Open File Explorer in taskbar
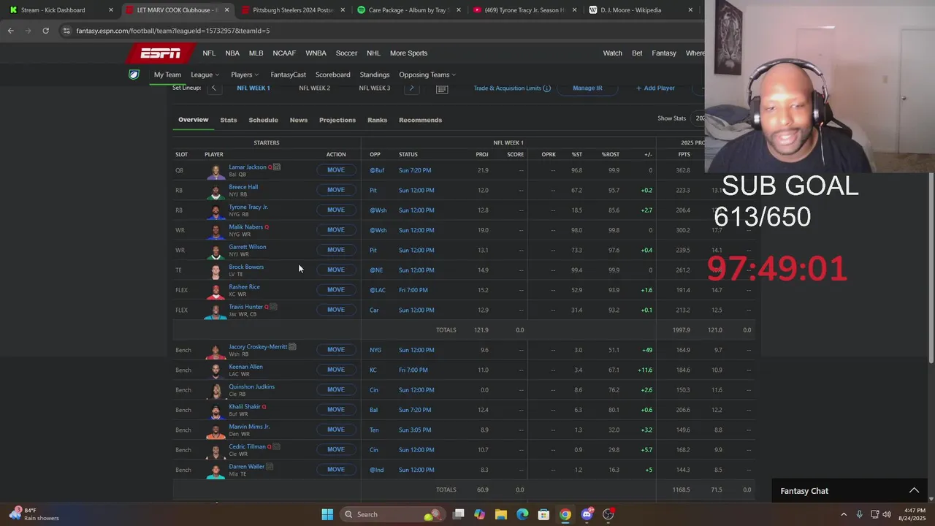The height and width of the screenshot is (526, 935). 501,514
